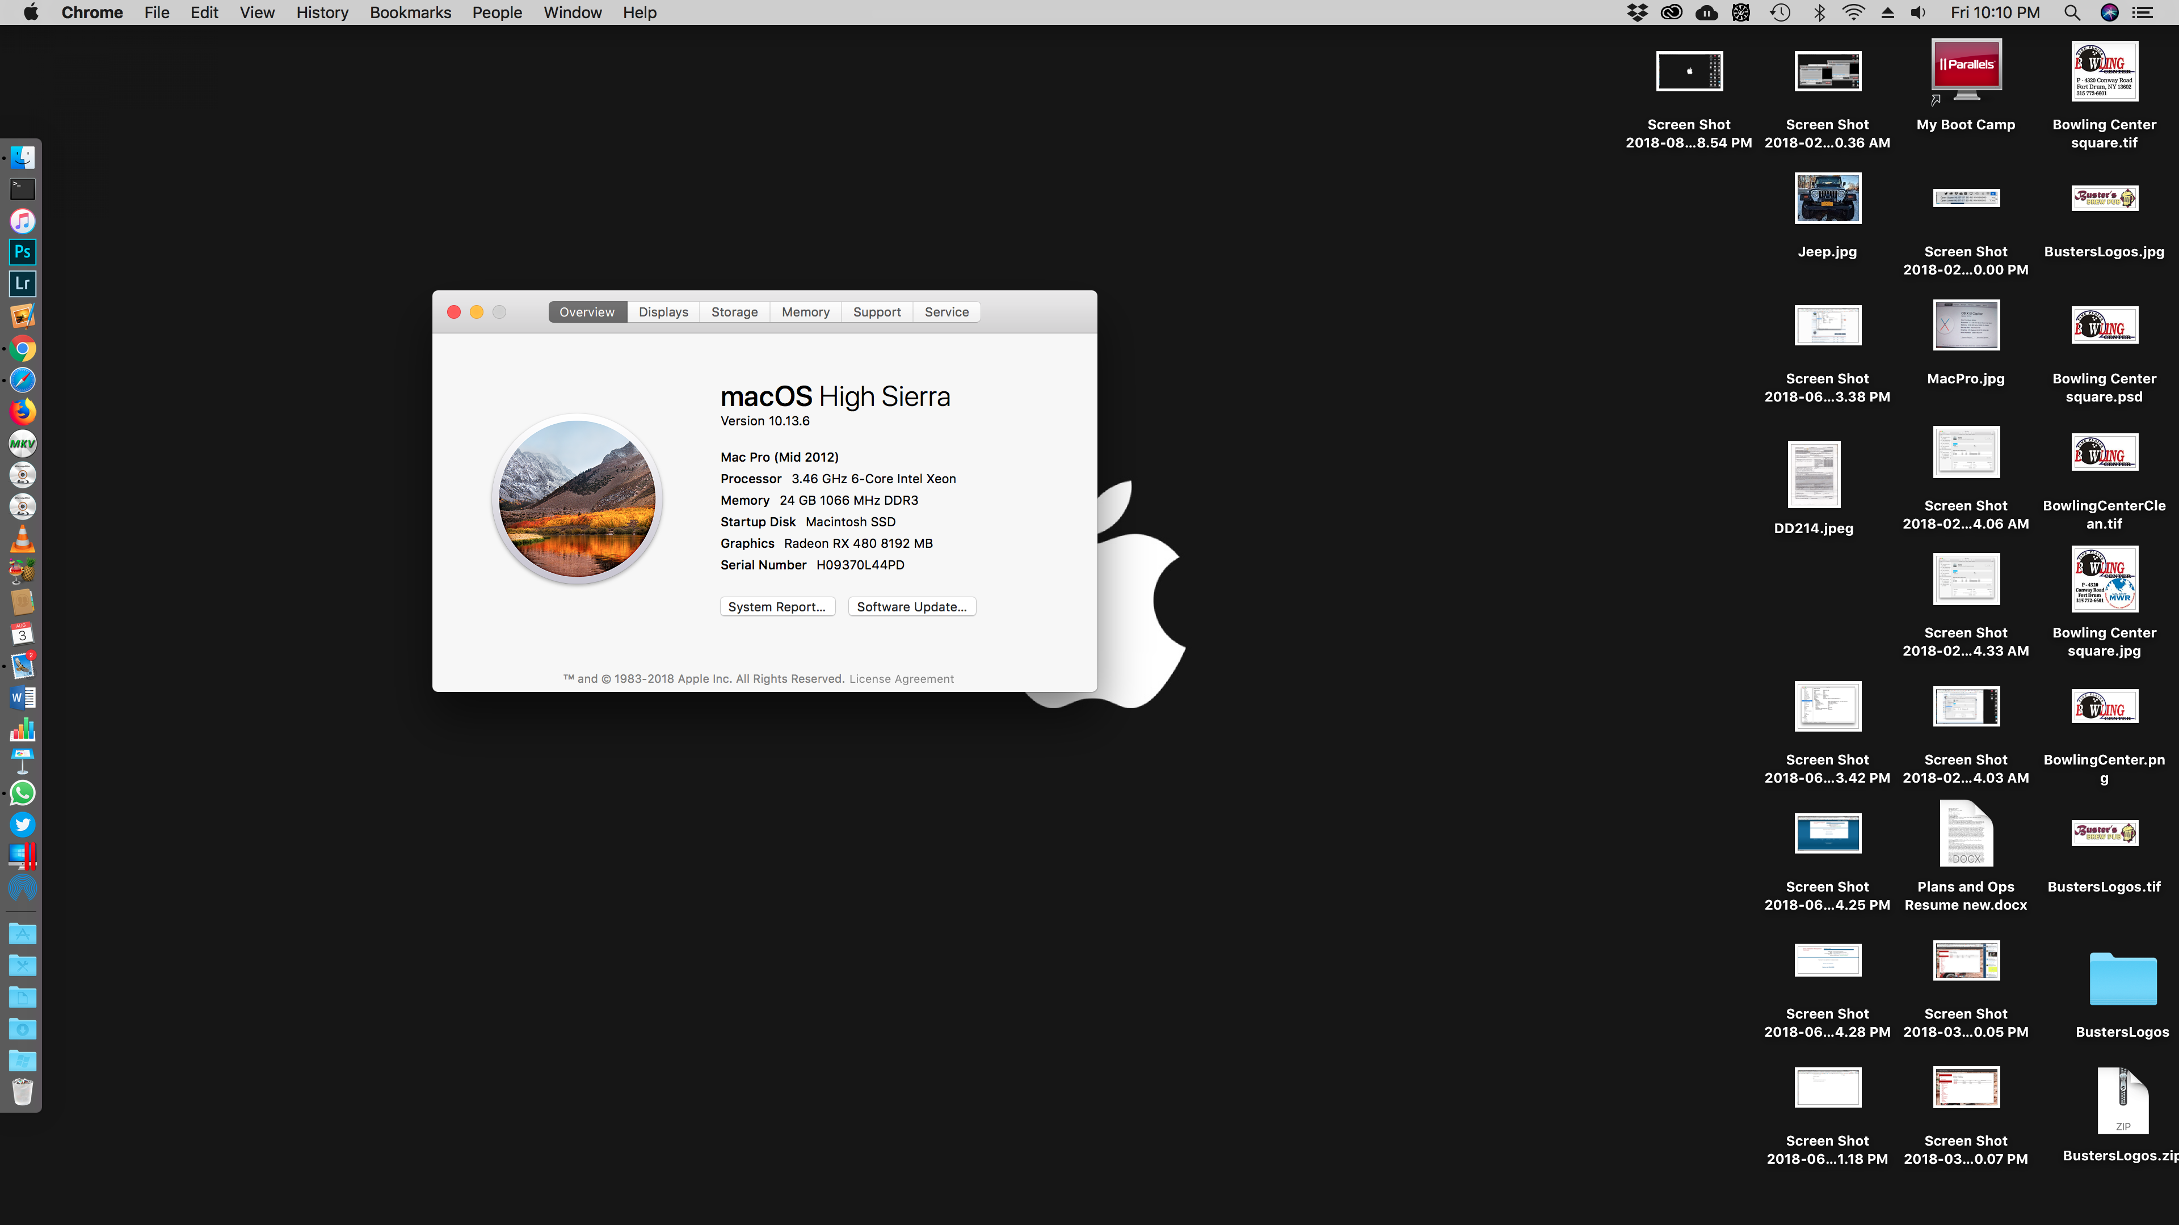
Task: Open the File menu
Action: [157, 12]
